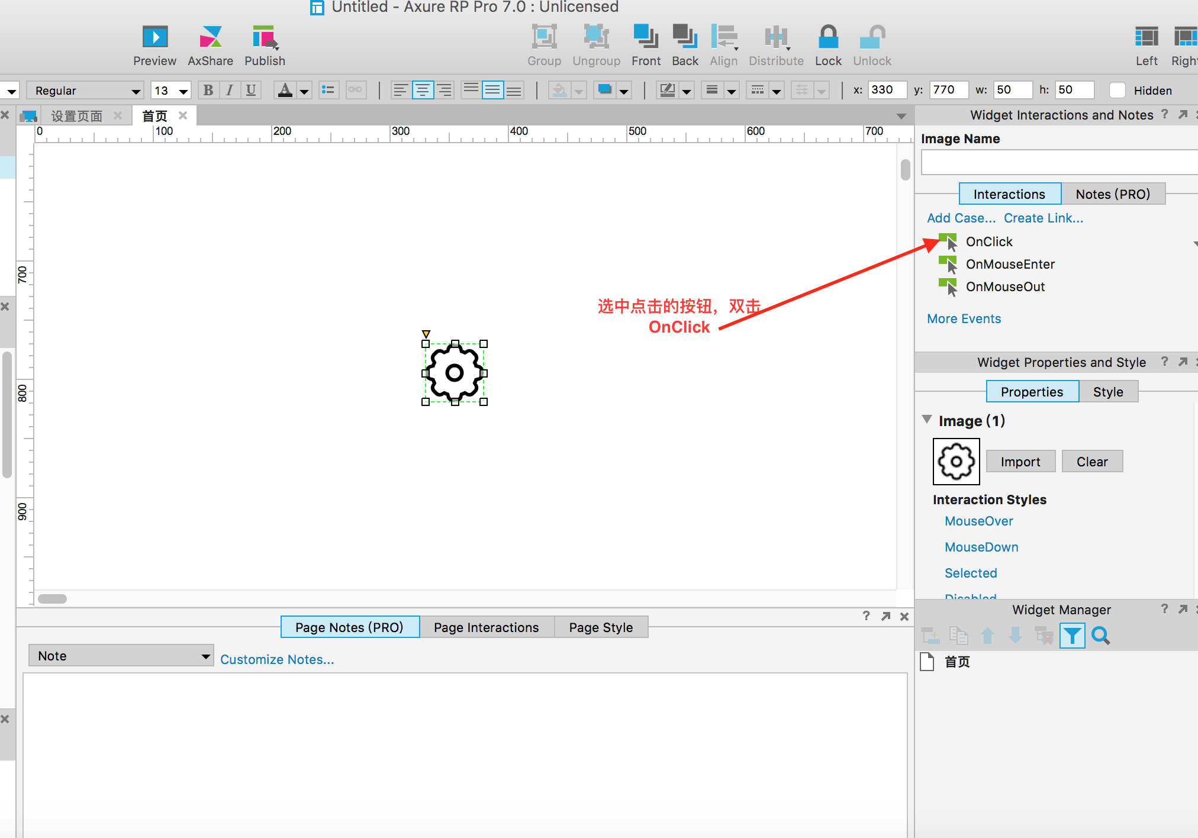
Task: Toggle Italic text formatting
Action: pyautogui.click(x=230, y=90)
